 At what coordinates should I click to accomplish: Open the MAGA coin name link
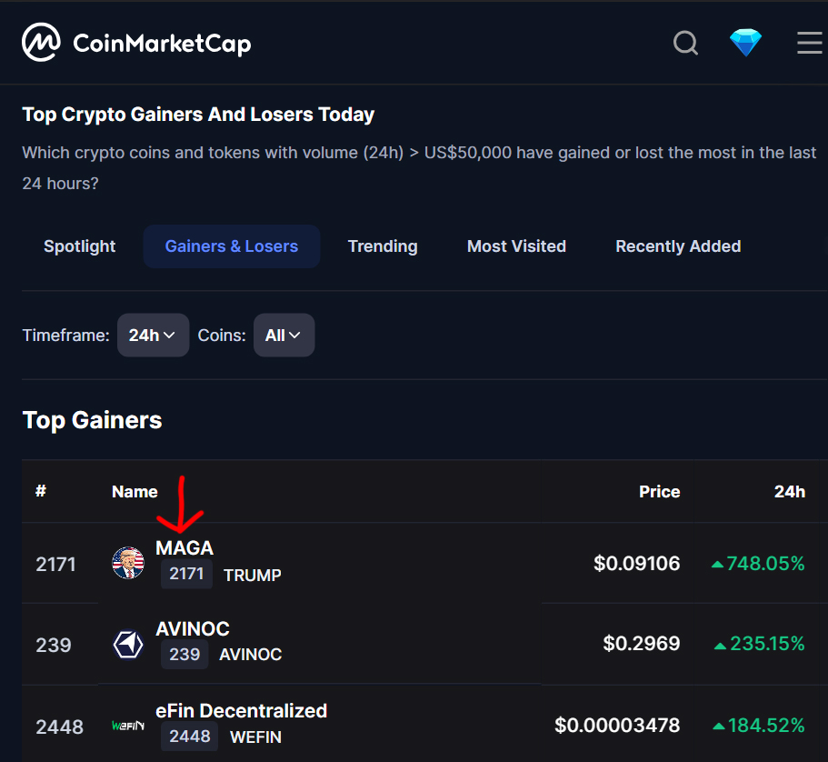(x=185, y=548)
